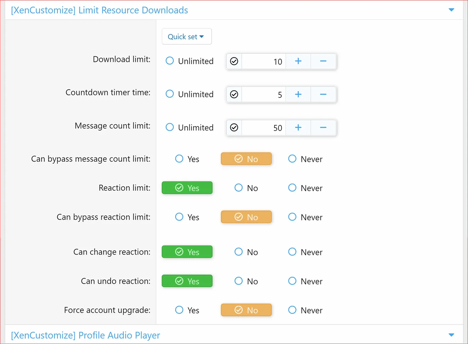
Task: Open the Quick set dropdown
Action: click(x=187, y=36)
